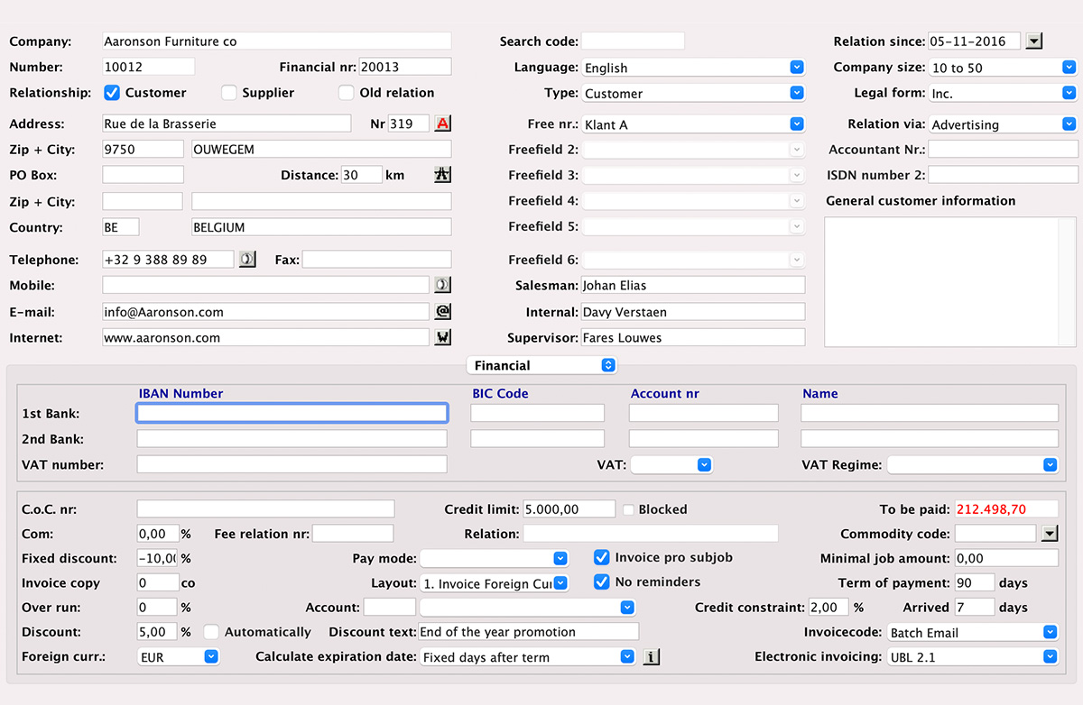
Task: Open the Company size dropdown
Action: [x=1003, y=68]
